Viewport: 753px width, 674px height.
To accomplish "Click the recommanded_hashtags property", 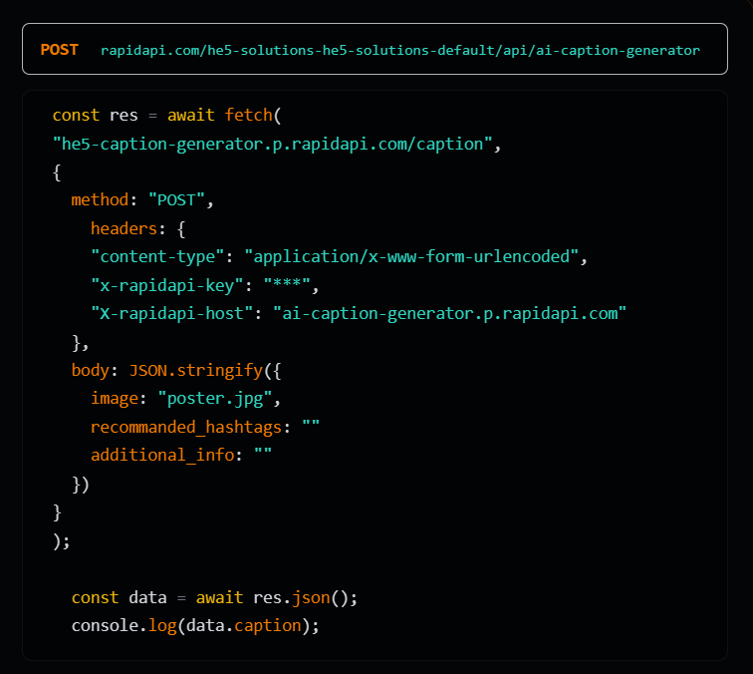I will 186,427.
